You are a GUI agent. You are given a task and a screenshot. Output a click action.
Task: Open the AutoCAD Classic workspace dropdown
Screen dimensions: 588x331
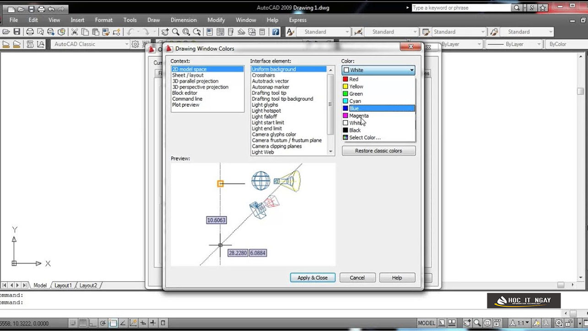pyautogui.click(x=91, y=44)
